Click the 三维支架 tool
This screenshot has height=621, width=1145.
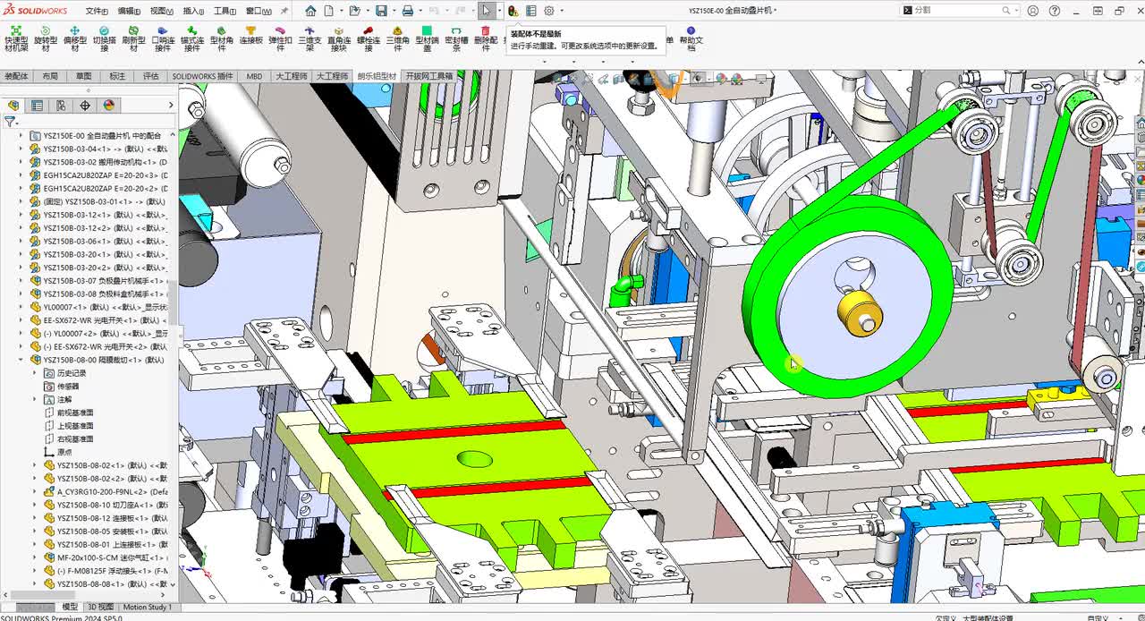310,38
